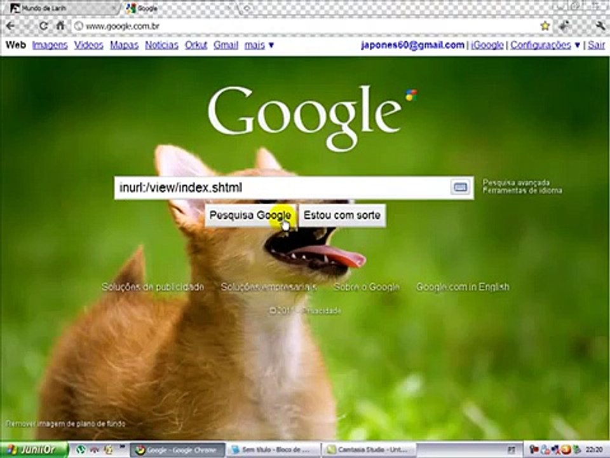Reload the page with the refresh icon
This screenshot has width=610, height=458.
43,26
